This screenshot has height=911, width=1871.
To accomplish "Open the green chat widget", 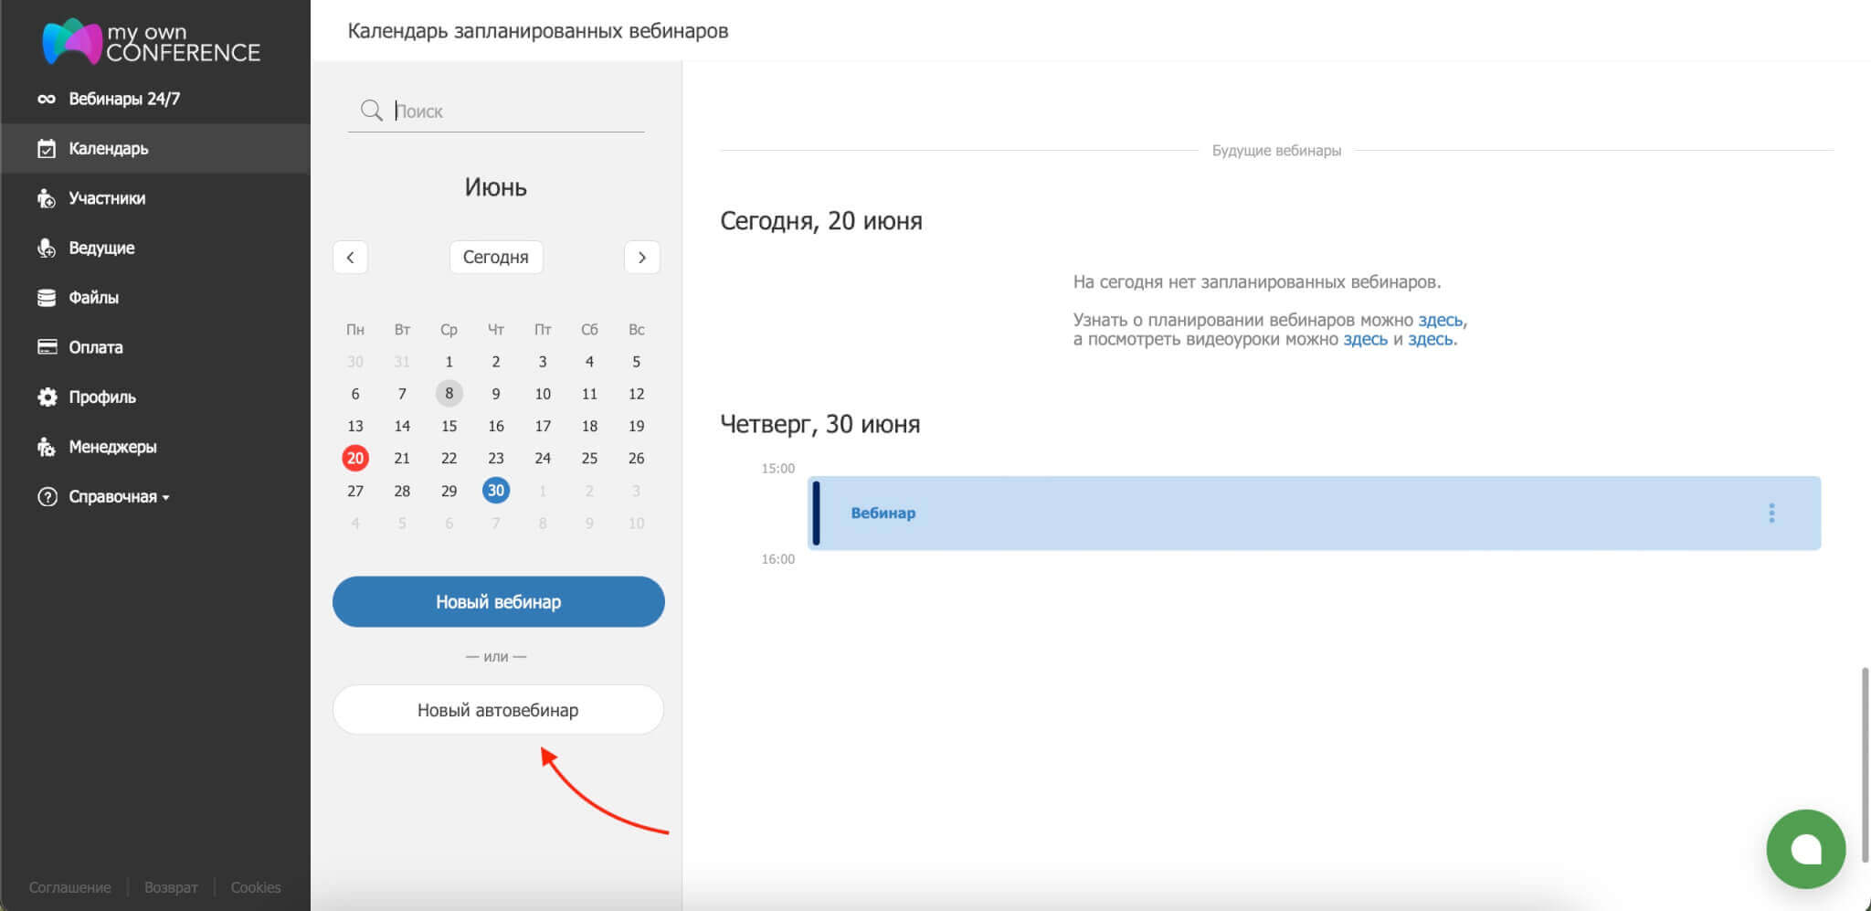I will pos(1805,849).
